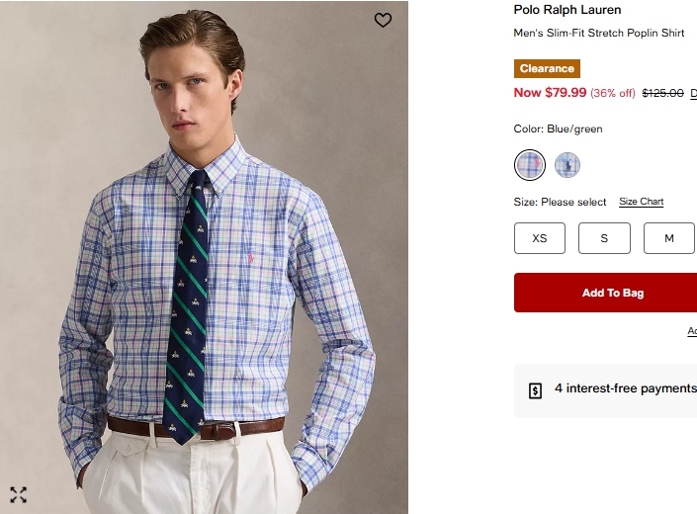Select size XS

tap(540, 238)
